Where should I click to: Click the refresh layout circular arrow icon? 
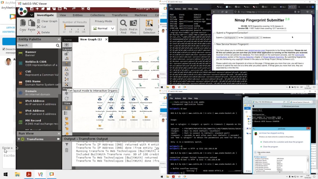click(67, 99)
